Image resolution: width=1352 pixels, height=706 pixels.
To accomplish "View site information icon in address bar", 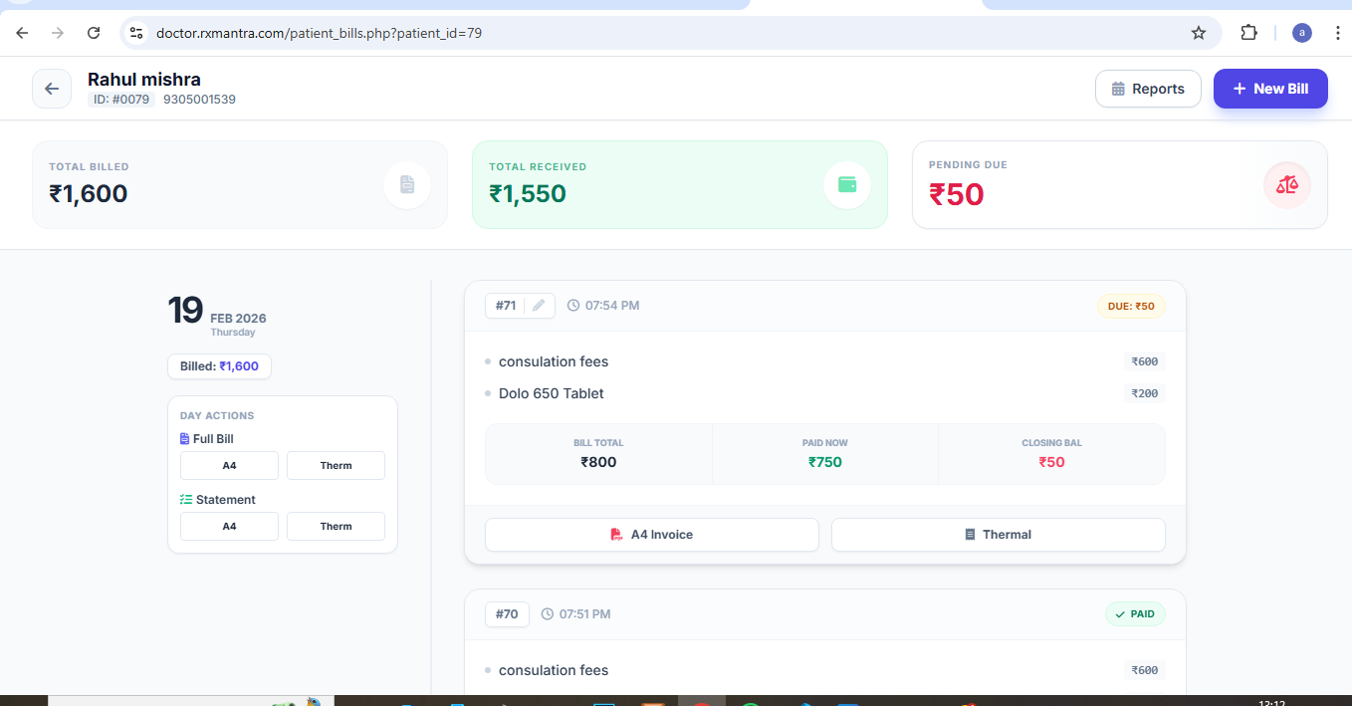I will coord(137,33).
